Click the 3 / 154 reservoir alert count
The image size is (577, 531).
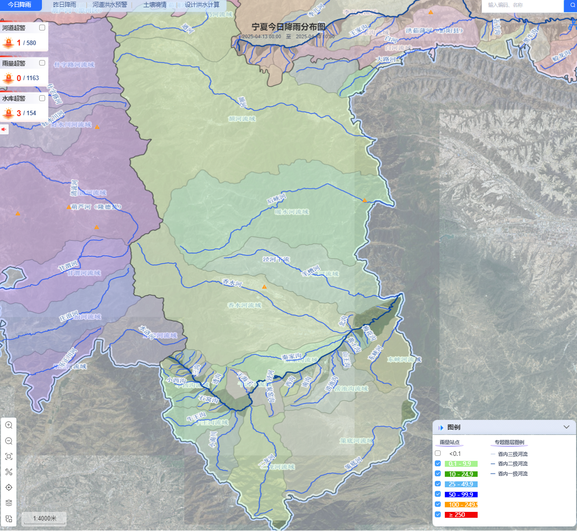point(26,113)
